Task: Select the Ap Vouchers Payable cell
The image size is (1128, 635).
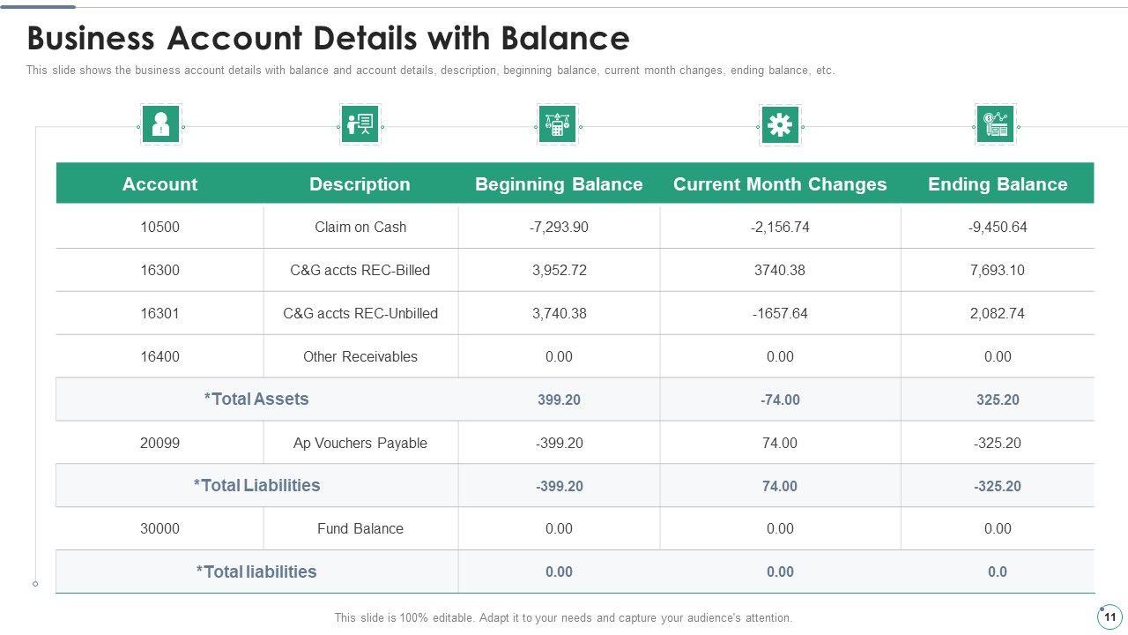Action: click(360, 443)
